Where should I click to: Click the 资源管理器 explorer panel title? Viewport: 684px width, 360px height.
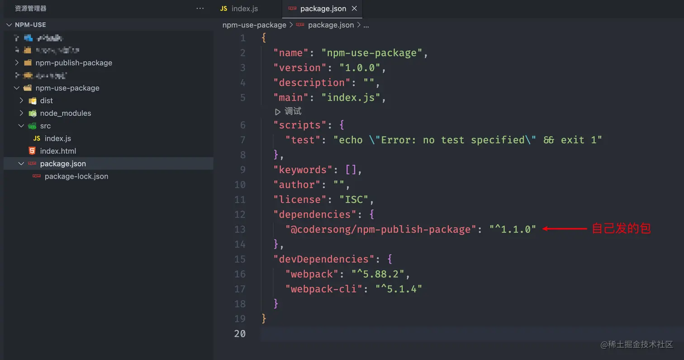tap(31, 9)
